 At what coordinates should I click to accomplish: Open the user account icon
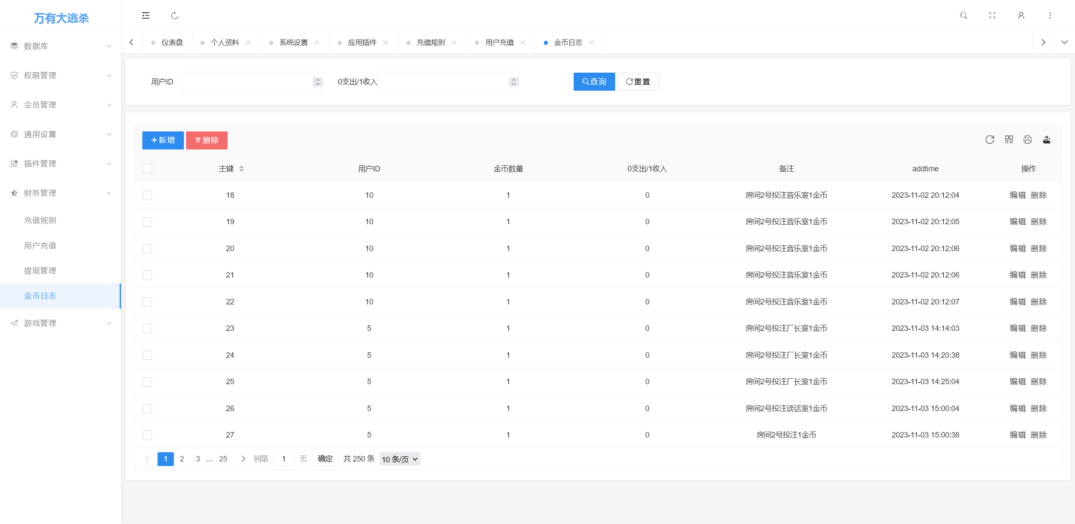point(1021,16)
